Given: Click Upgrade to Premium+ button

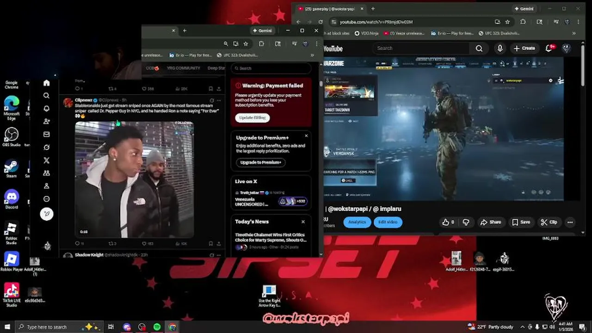Looking at the screenshot, I should (x=260, y=162).
